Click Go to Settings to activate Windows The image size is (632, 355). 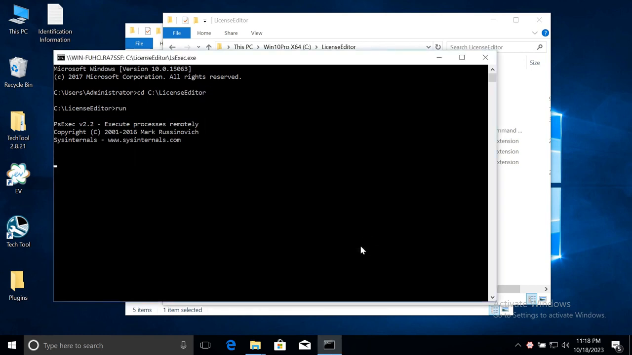(549, 315)
